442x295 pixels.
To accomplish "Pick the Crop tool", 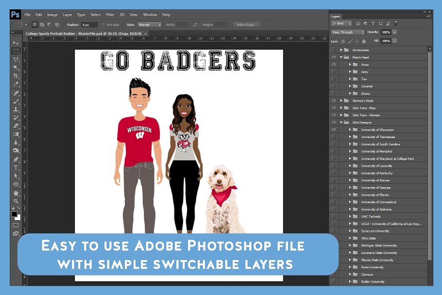I will (16, 76).
